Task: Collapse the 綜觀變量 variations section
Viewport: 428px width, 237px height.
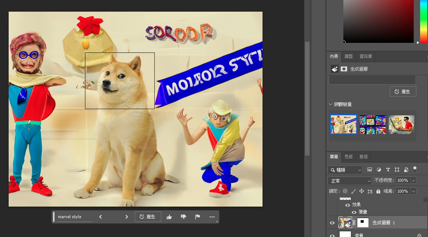Action: [330, 104]
